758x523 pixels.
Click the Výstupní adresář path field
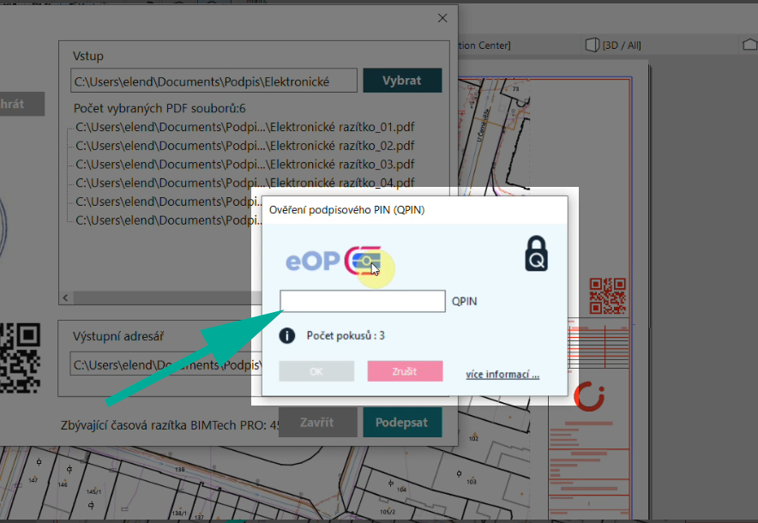point(163,364)
